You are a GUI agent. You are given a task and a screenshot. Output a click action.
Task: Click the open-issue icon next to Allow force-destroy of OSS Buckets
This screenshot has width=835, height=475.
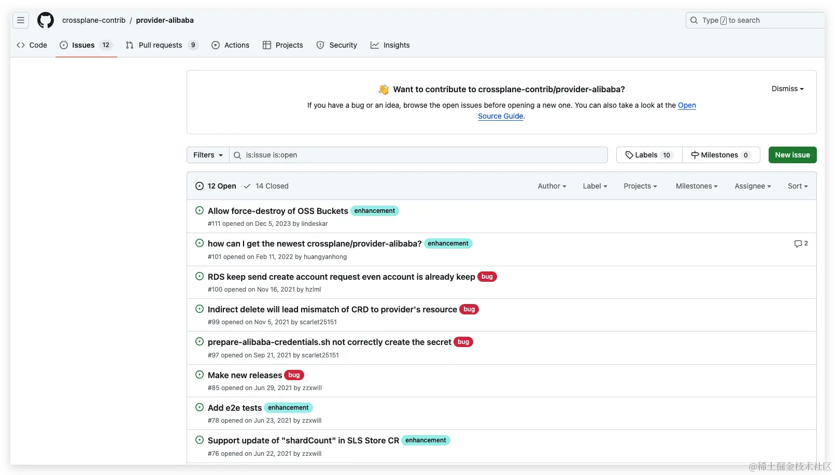pyautogui.click(x=200, y=210)
